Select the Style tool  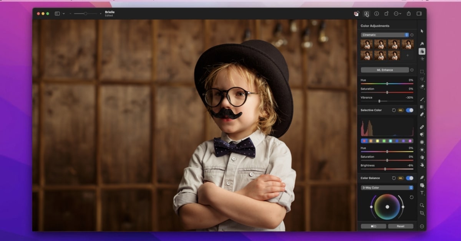pyautogui.click(x=422, y=43)
